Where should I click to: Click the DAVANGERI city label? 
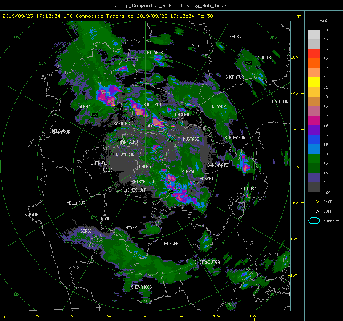coord(170,243)
